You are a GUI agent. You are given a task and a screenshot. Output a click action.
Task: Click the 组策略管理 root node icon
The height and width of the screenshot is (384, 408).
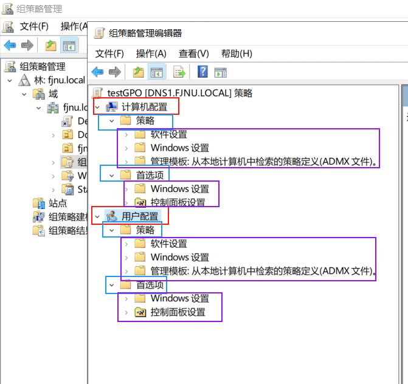click(10, 67)
